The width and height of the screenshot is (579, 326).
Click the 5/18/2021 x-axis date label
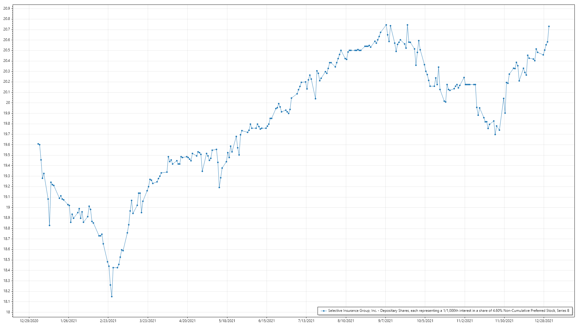227,321
